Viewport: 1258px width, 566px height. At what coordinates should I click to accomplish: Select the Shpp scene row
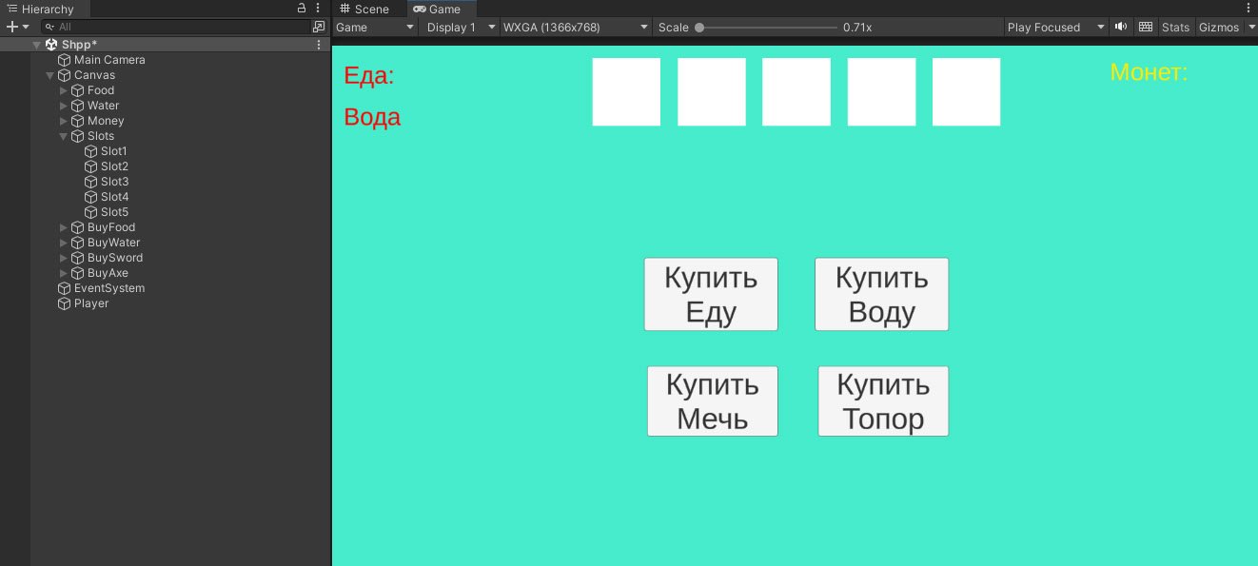point(165,45)
